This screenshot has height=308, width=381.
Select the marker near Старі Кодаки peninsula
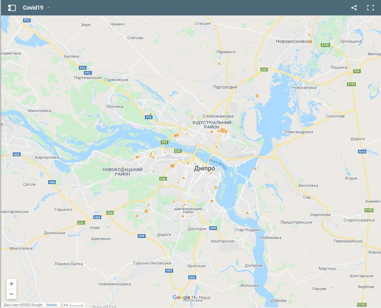pyautogui.click(x=247, y=213)
